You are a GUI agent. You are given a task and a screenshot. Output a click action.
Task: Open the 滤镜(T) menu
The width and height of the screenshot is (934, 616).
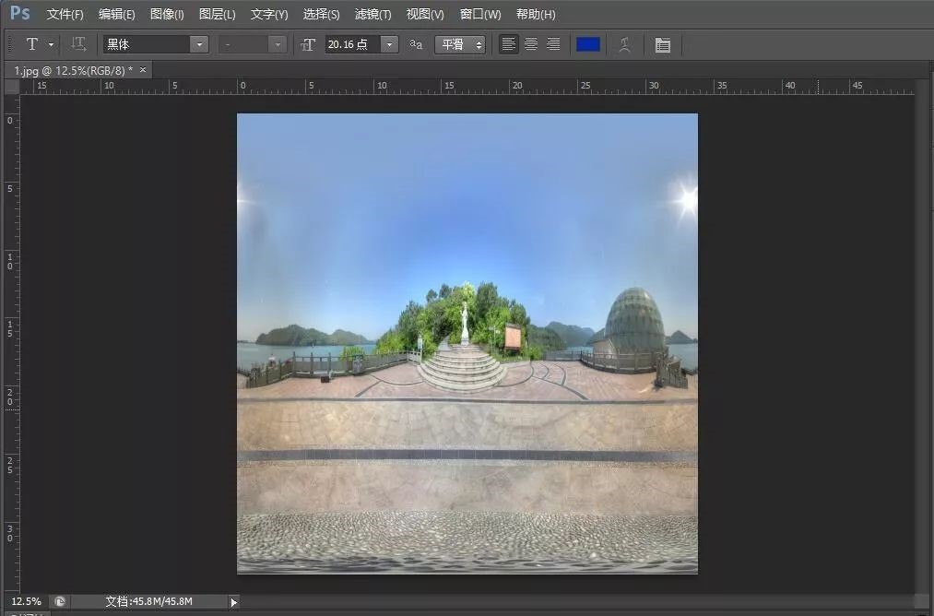[x=372, y=15]
